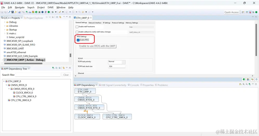Collapse ETH_LWIP_0 in dependency tree
This screenshot has width=259, height=136.
(4, 81)
